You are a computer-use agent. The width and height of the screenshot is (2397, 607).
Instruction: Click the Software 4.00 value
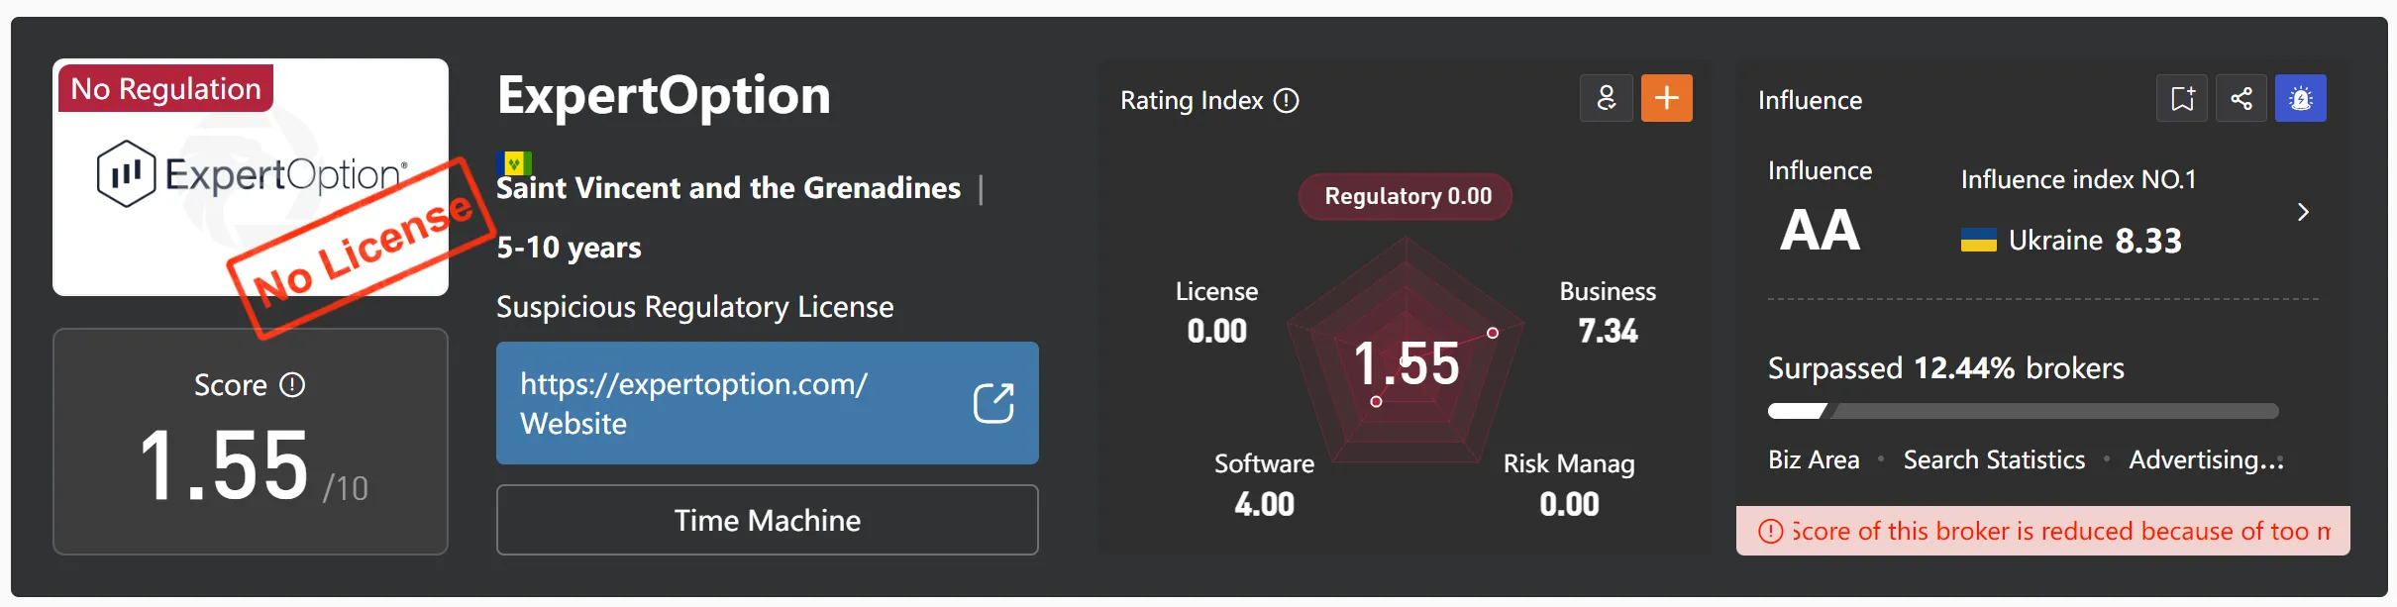1264,504
